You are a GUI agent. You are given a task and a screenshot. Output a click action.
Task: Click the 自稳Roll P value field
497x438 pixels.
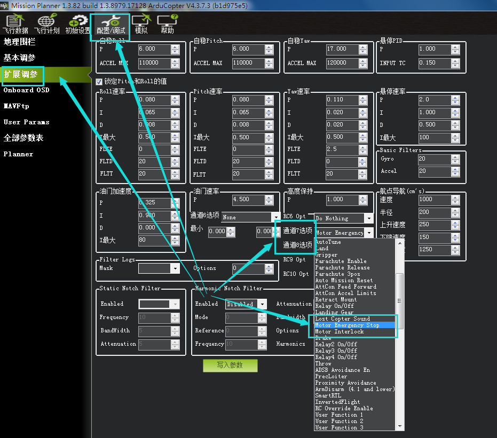pos(154,49)
